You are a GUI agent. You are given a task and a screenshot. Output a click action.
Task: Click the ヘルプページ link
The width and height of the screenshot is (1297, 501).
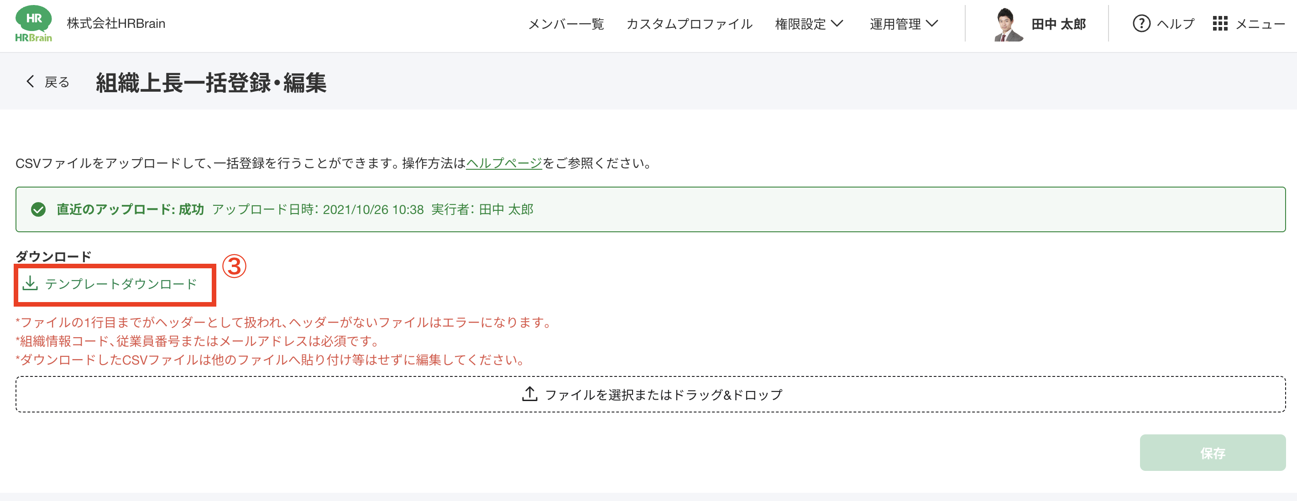503,163
